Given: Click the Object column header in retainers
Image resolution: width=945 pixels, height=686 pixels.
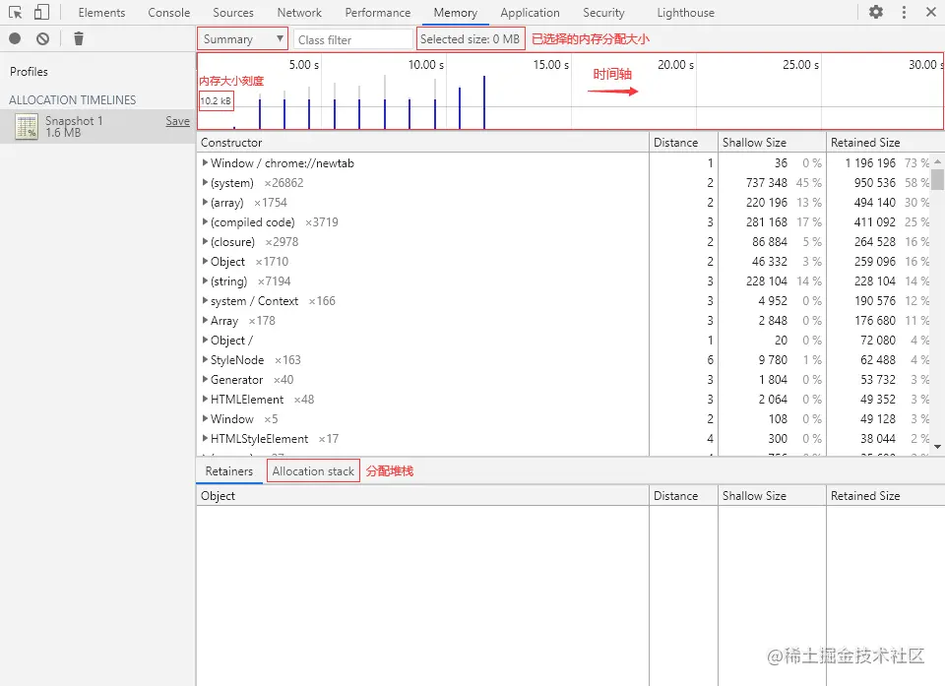Looking at the screenshot, I should click(422, 495).
